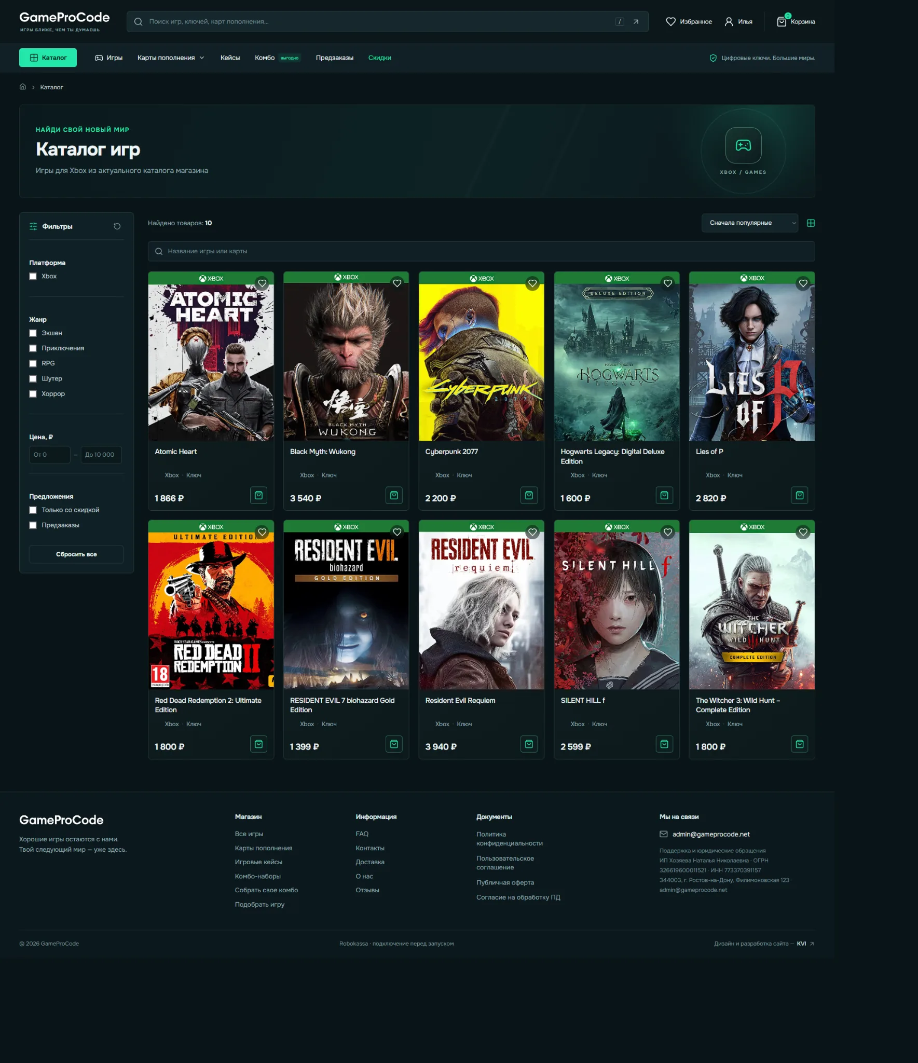Add Atomic Heart to favorites via heart icon
This screenshot has height=1063, width=918.
click(x=262, y=283)
